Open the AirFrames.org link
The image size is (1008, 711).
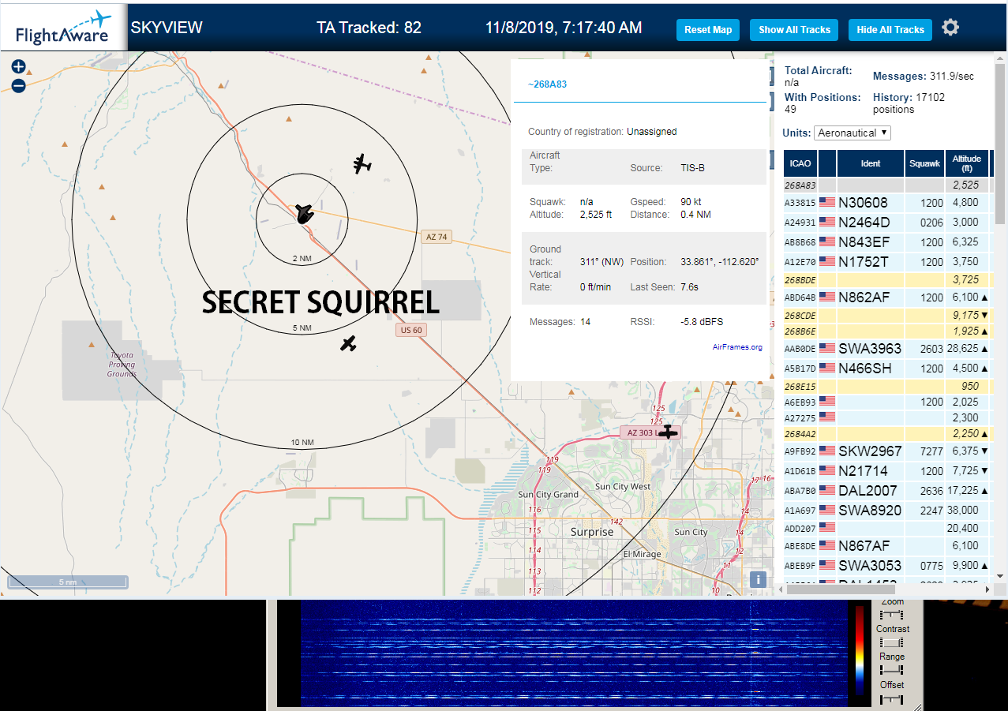737,347
